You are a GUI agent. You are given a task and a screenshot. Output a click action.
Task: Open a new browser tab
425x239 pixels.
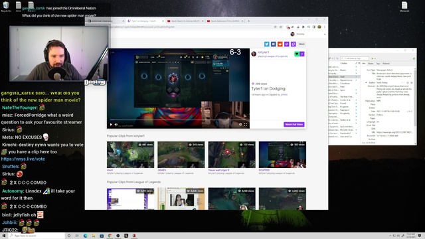pos(248,21)
